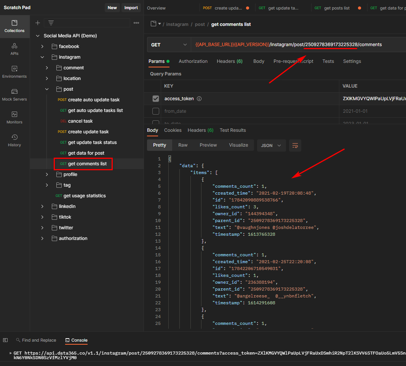Expand the profile folder

click(x=47, y=174)
